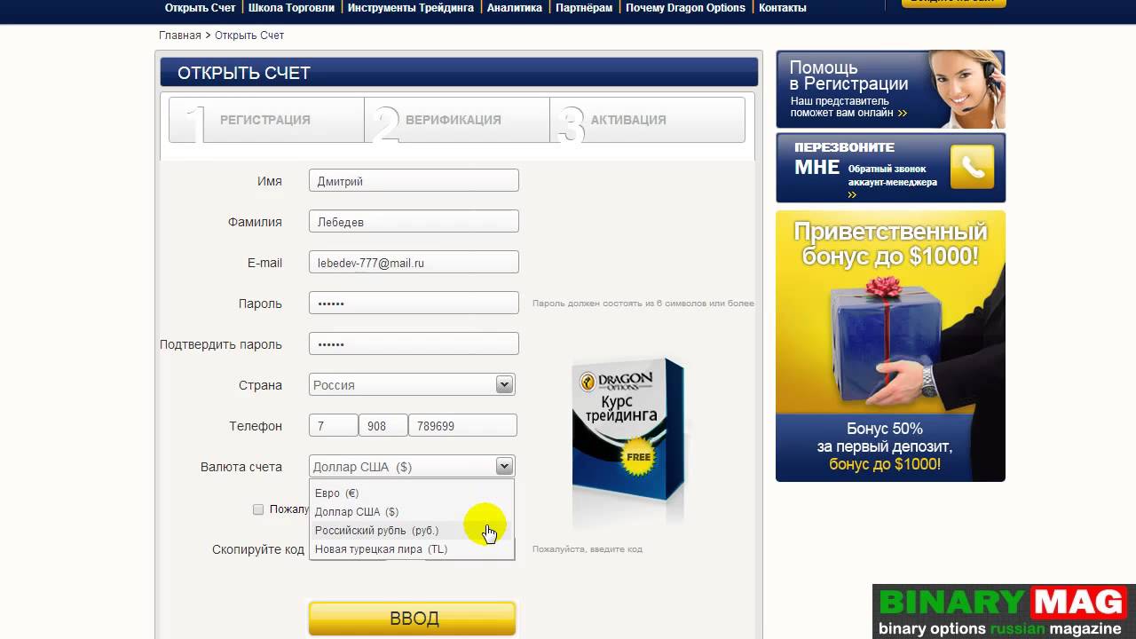This screenshot has width=1136, height=639.
Task: Follow the Главная breadcrumb link
Action: click(x=180, y=35)
